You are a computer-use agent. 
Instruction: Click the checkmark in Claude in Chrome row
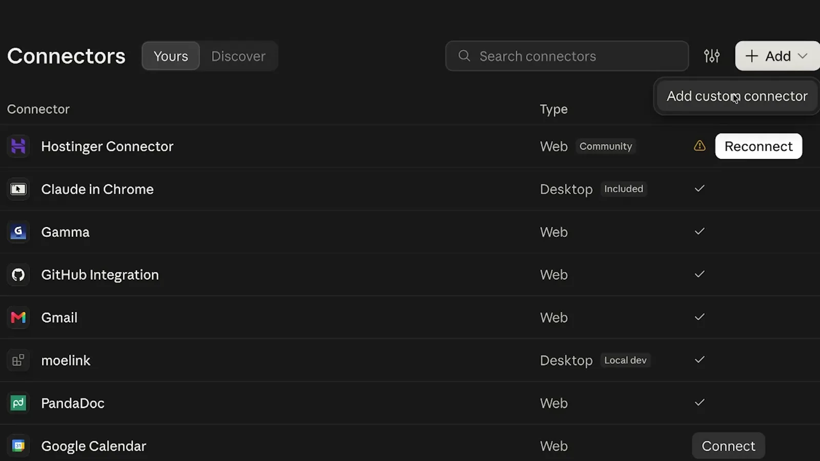[700, 188]
